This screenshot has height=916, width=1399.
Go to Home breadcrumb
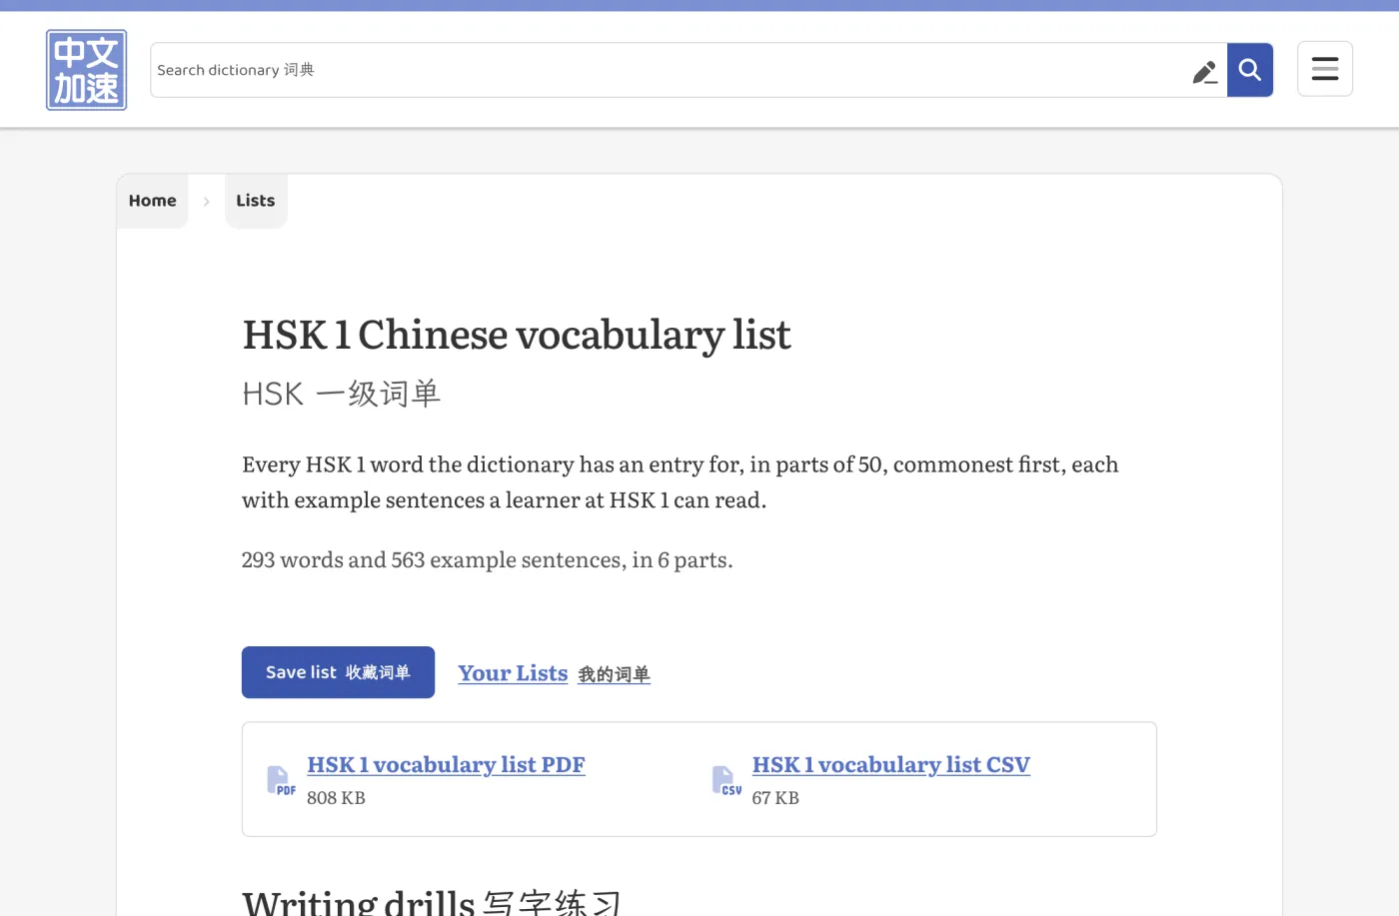coord(153,201)
